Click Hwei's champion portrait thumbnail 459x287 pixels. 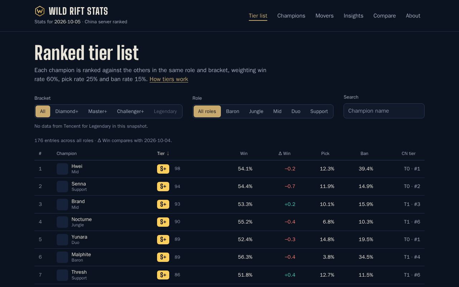(62, 169)
